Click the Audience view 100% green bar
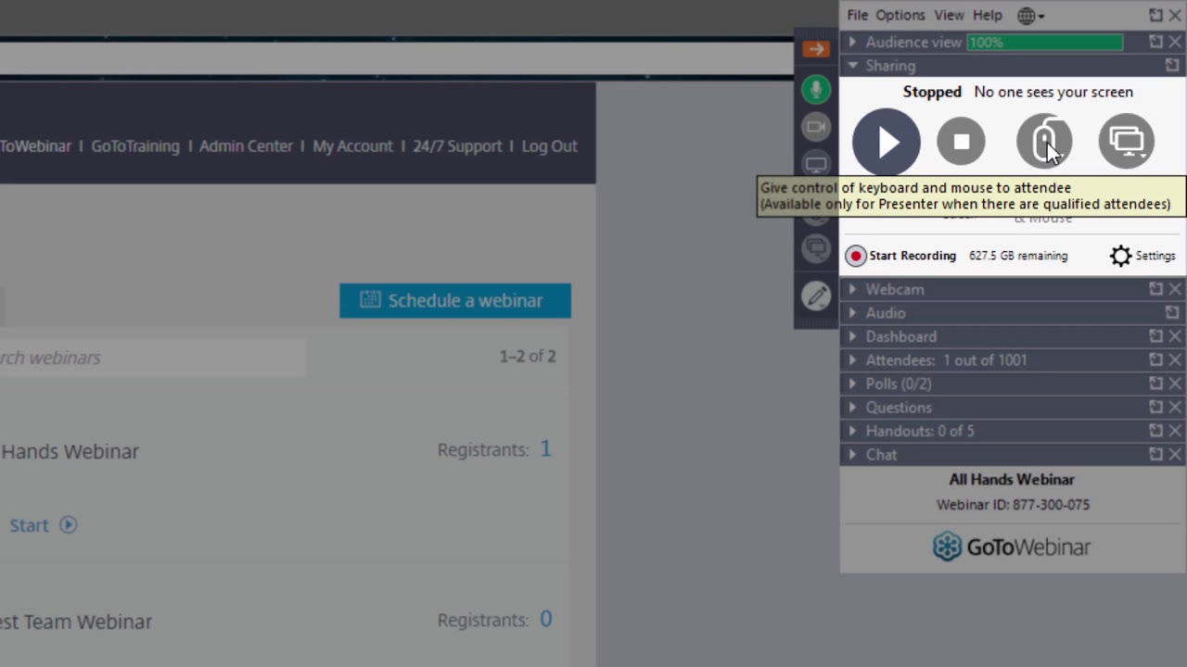 [1044, 43]
